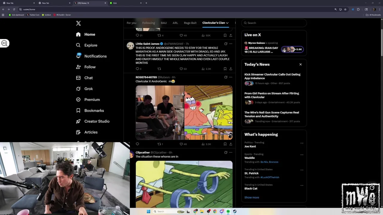The width and height of the screenshot is (383, 215).
Task: Open Discord from the taskbar
Action: [x=221, y=211]
